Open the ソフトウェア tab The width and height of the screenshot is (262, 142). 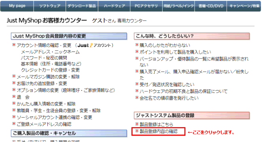[x=50, y=6]
